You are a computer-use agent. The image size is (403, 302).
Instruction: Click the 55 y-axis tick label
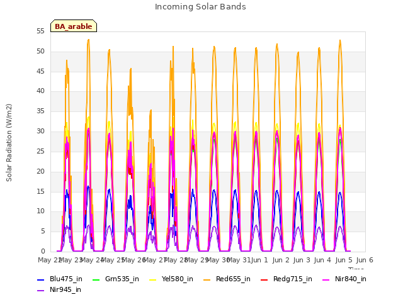coord(40,31)
